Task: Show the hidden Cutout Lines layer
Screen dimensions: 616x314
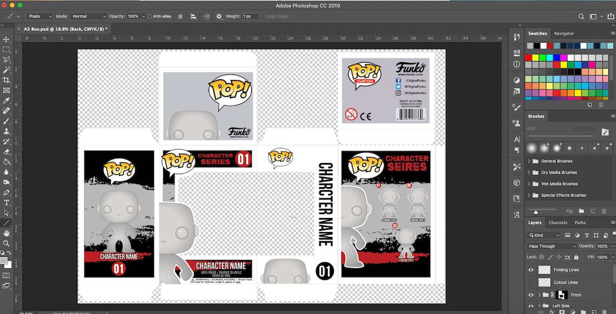Action: tap(531, 282)
